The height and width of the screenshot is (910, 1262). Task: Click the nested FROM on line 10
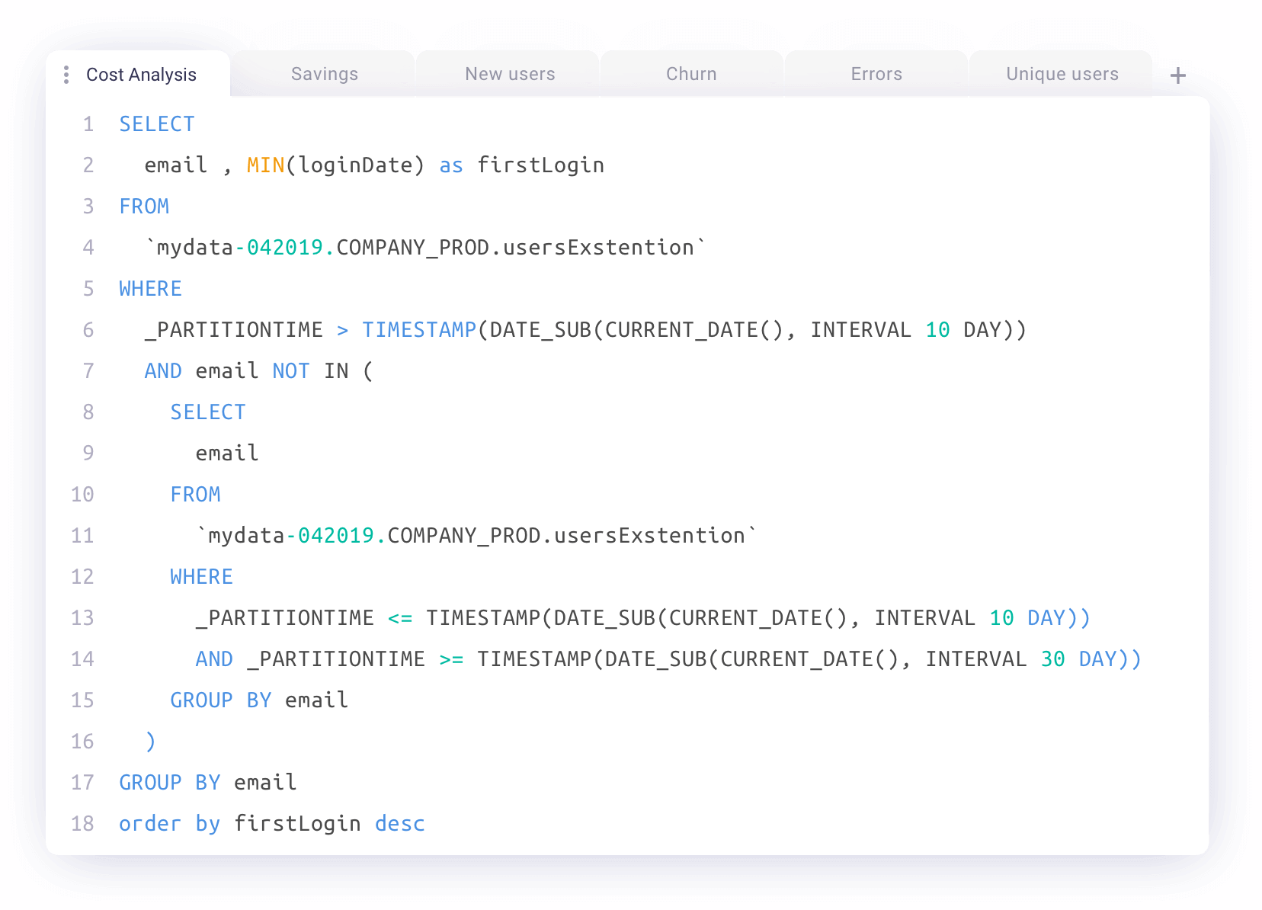point(195,495)
